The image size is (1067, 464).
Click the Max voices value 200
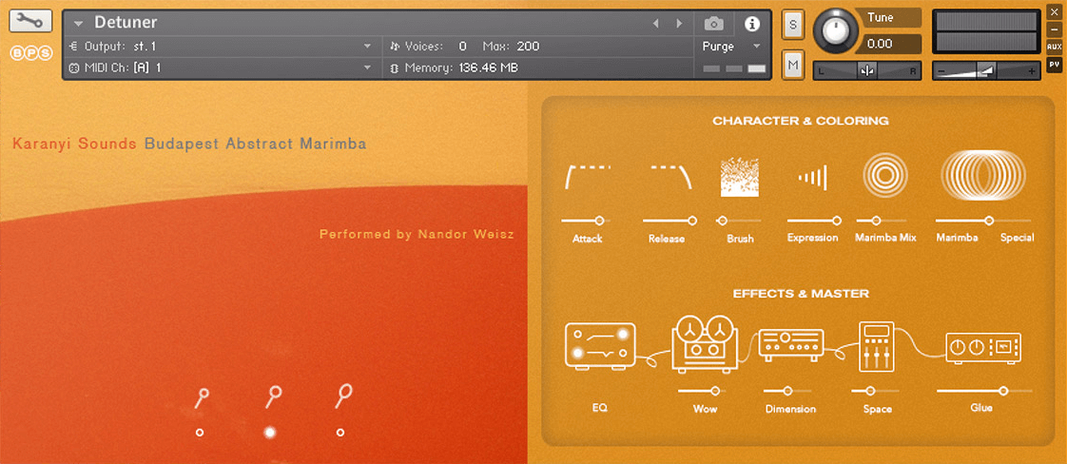[x=528, y=47]
